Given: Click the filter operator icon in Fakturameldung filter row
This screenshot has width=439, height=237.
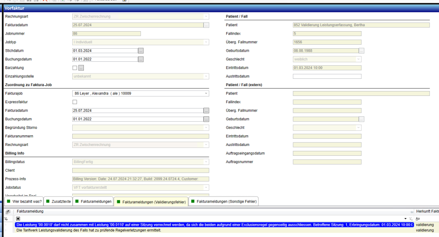Looking at the screenshot, I should point(18,219).
